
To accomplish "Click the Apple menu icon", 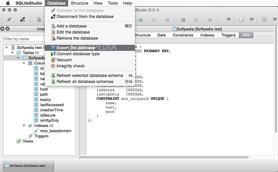I will (x=8, y=3).
